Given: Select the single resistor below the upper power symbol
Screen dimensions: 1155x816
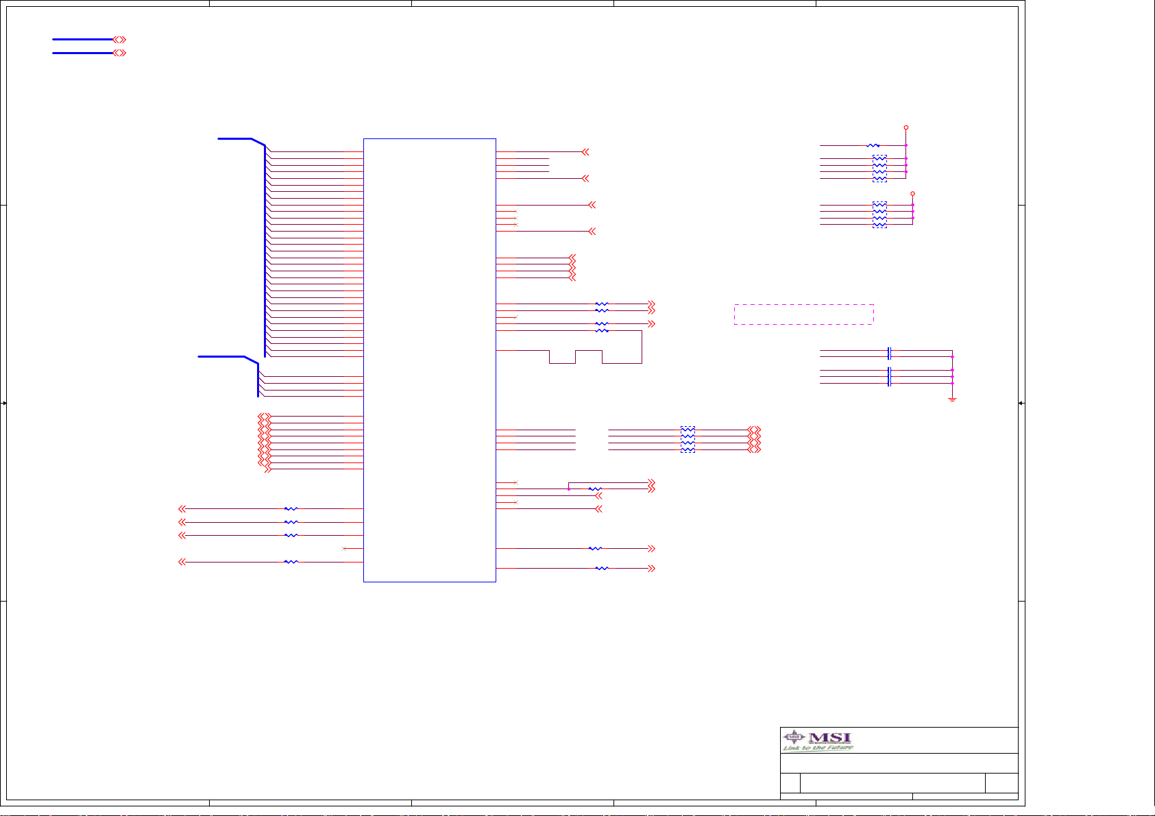Looking at the screenshot, I should tap(873, 145).
